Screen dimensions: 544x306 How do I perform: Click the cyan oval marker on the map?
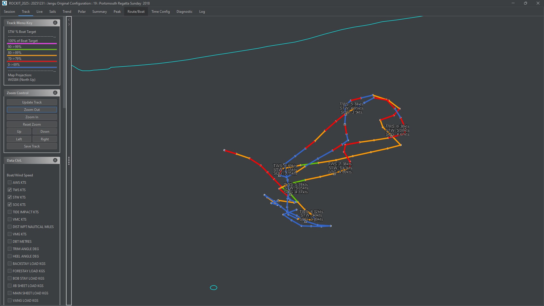click(213, 288)
